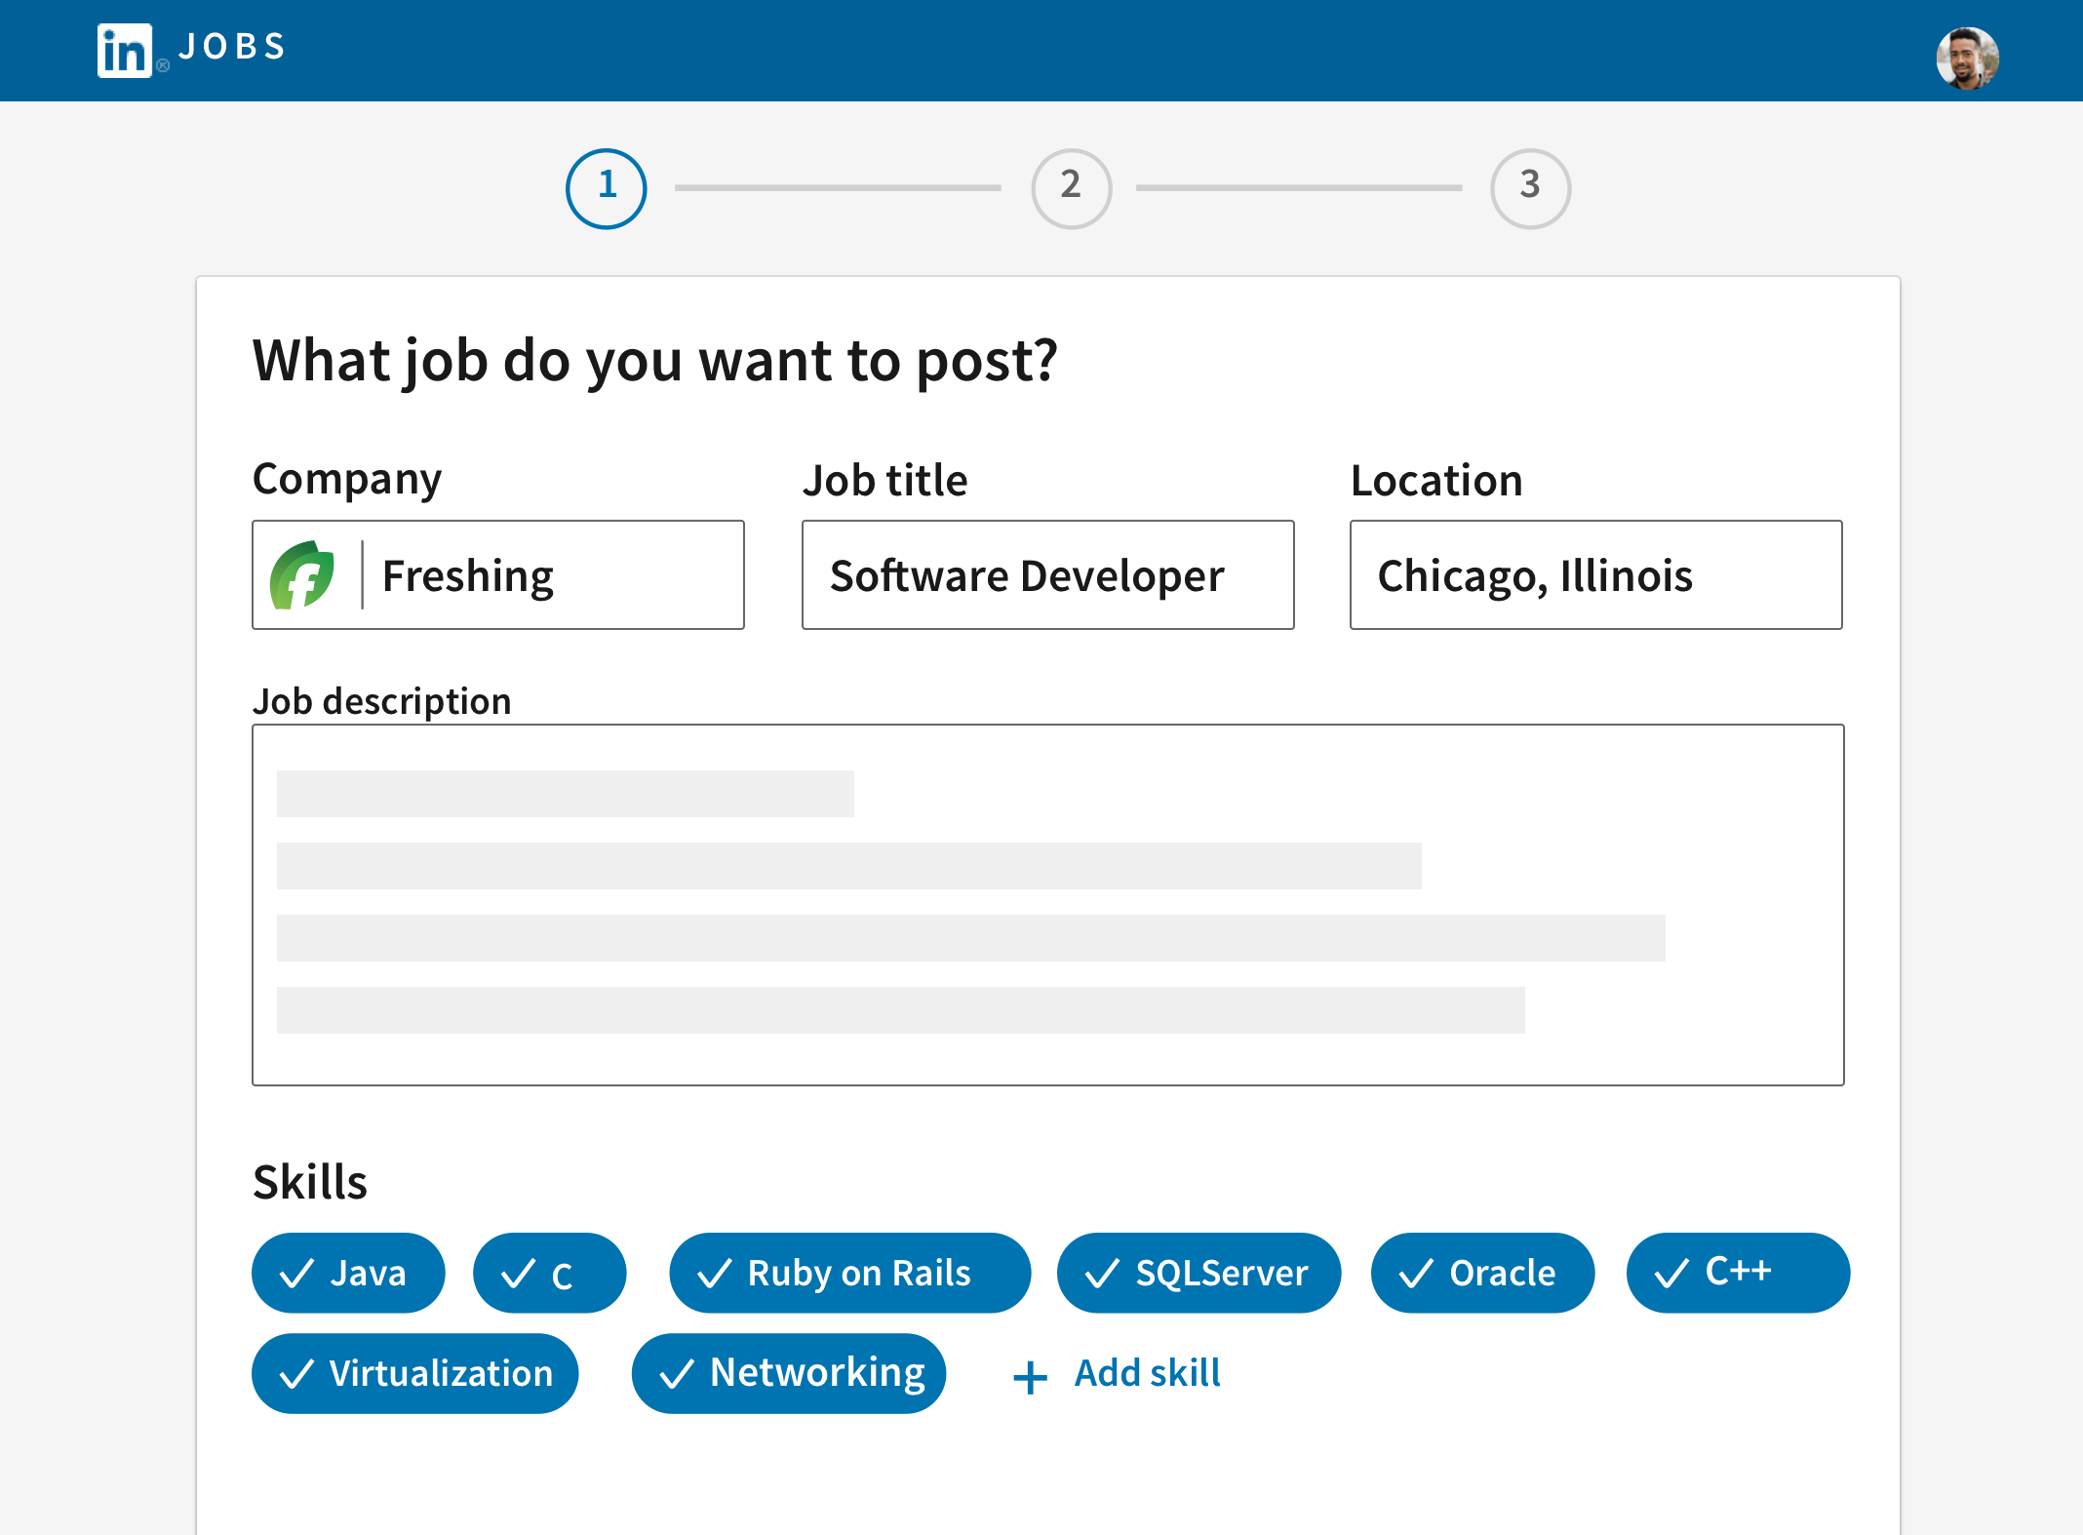The image size is (2083, 1535).
Task: Go to step 1 indicator
Action: [606, 188]
